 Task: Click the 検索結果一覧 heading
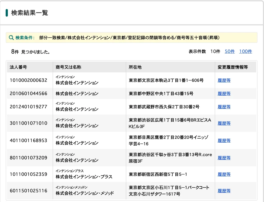pyautogui.click(x=29, y=13)
